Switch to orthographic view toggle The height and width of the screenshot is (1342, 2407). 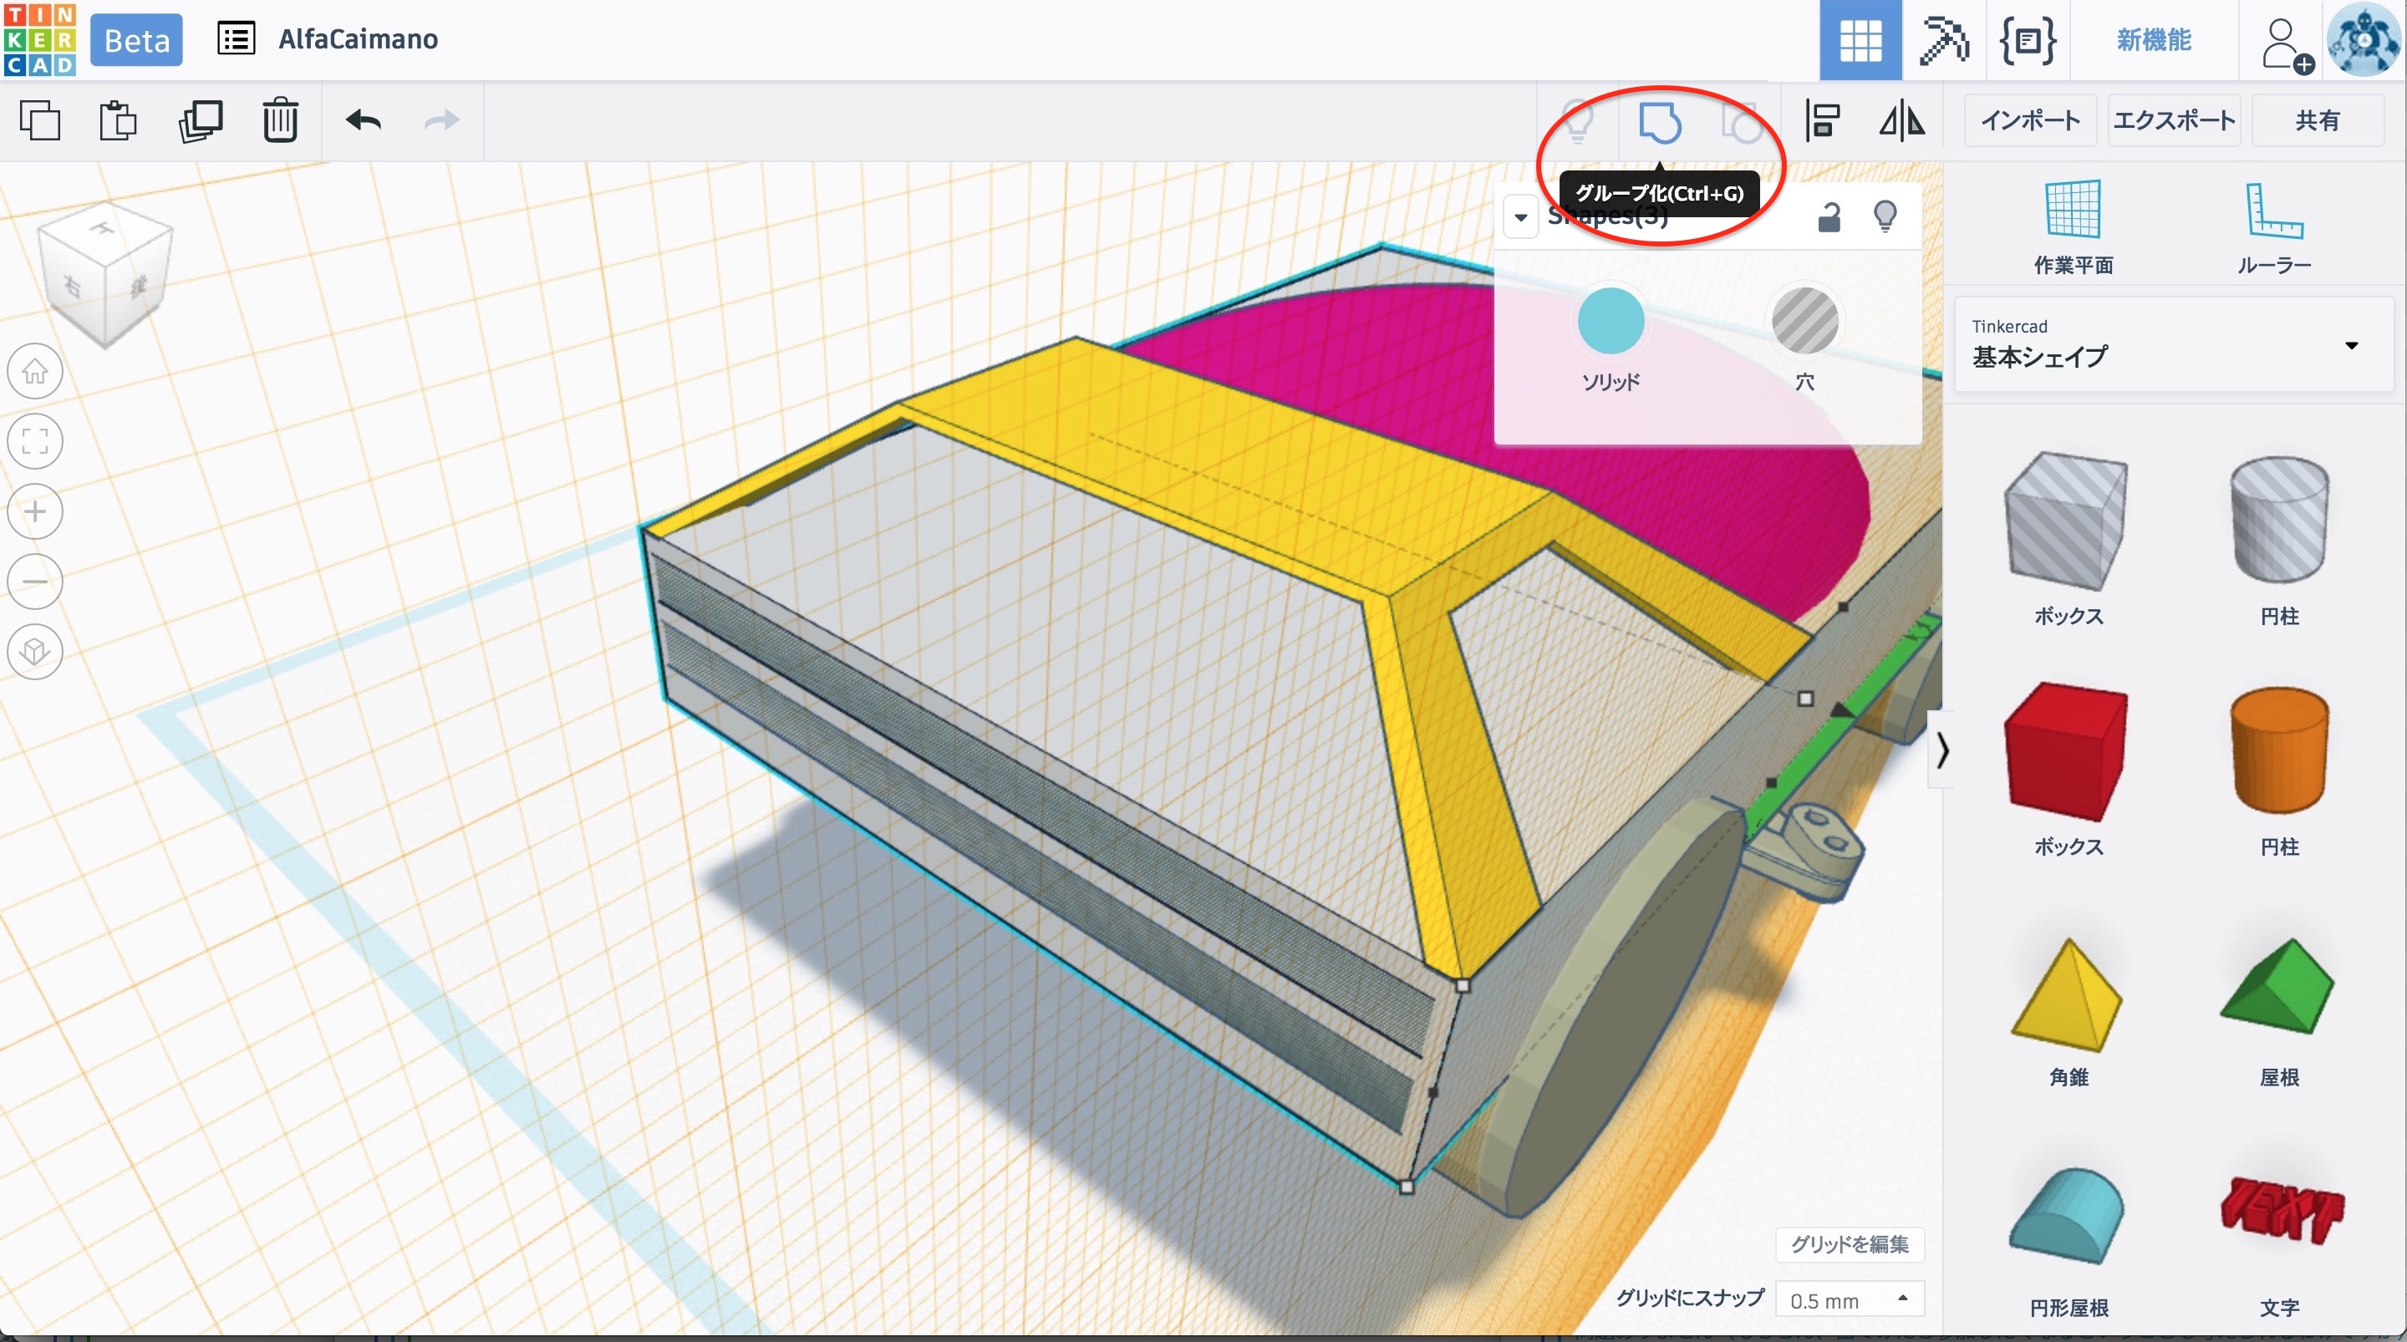(35, 652)
